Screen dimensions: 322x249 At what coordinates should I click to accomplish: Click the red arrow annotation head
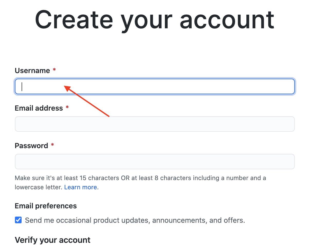67,88
